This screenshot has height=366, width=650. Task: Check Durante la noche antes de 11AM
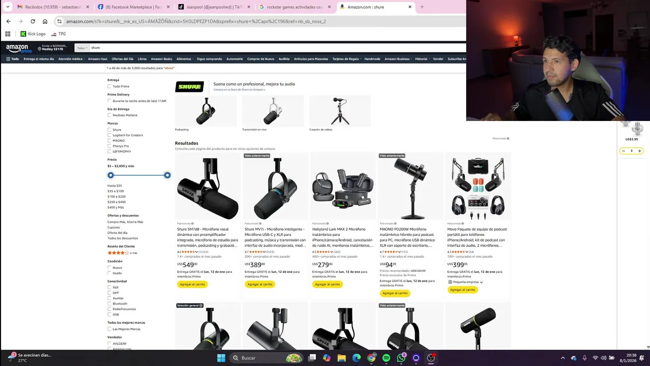click(109, 101)
